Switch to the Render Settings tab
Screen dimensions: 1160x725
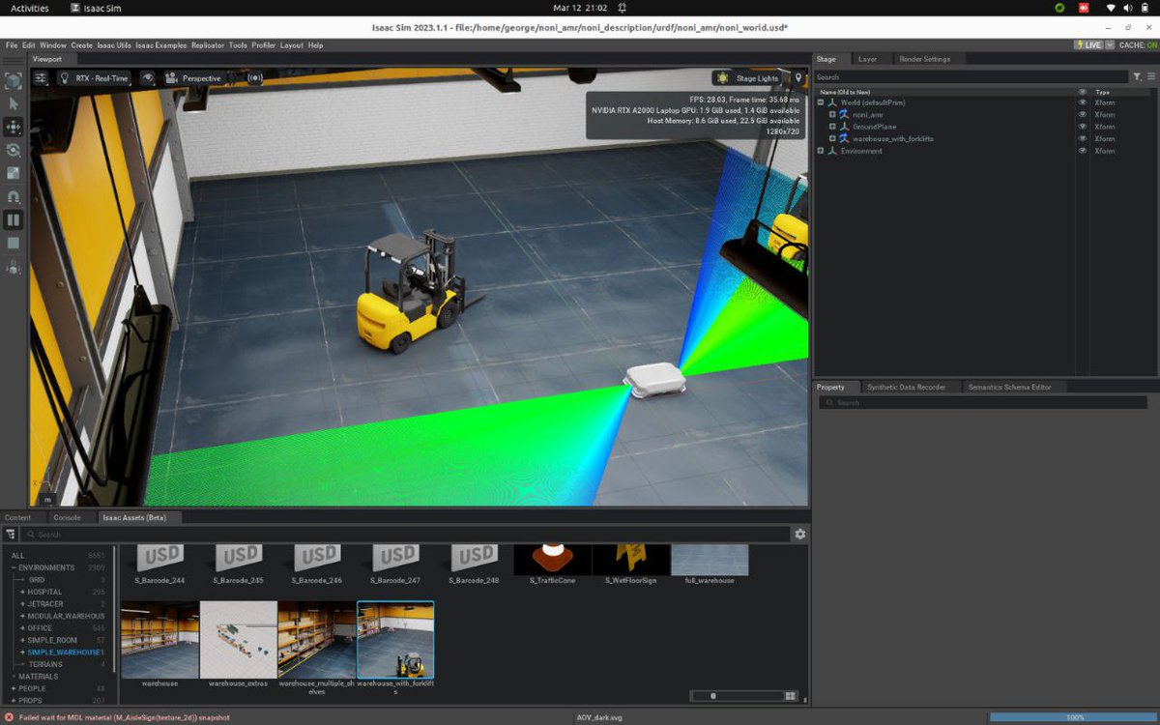pyautogui.click(x=925, y=59)
